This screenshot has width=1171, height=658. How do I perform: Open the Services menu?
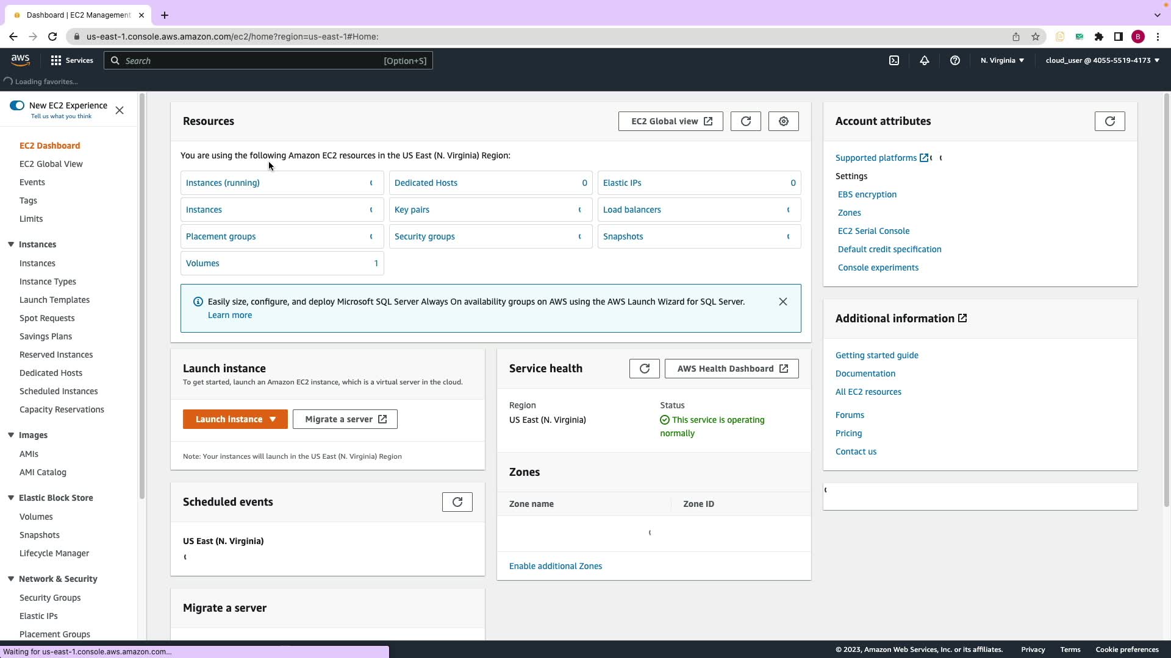72,60
